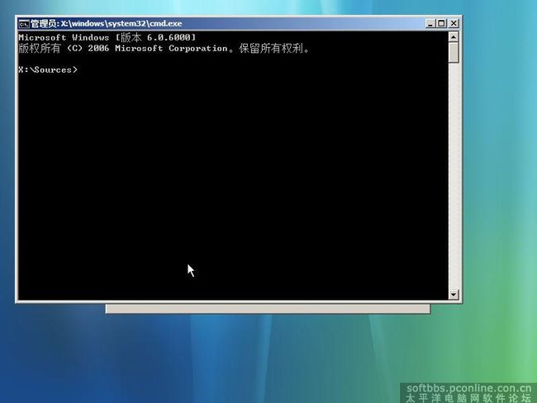Click the 2006 Microsoft Corporation copyright line

pyautogui.click(x=164, y=48)
